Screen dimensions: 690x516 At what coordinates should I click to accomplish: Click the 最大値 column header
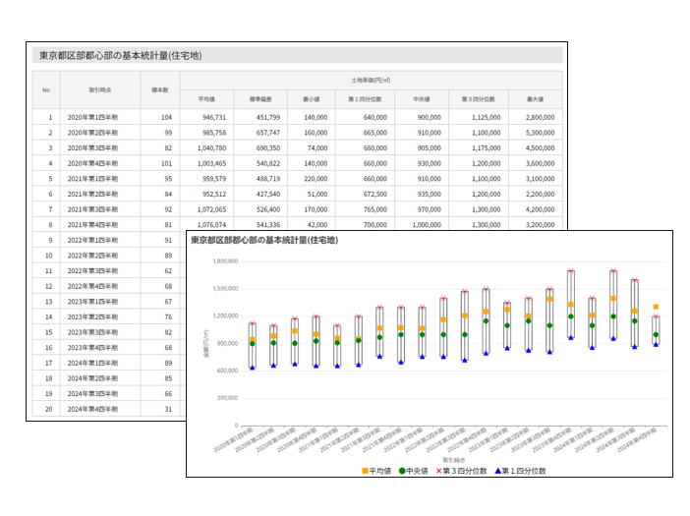click(536, 99)
